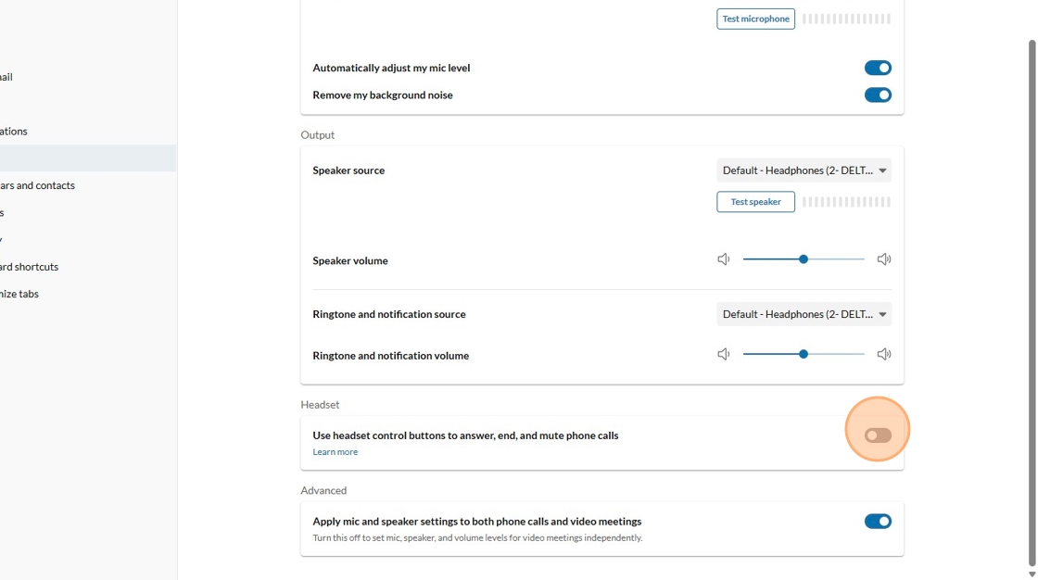
Task: Open keyboard shortcuts settings in sidebar
Action: click(x=30, y=267)
